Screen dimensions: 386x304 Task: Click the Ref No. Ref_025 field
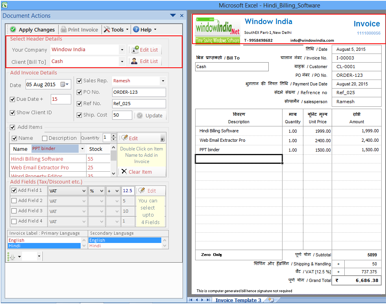point(139,104)
